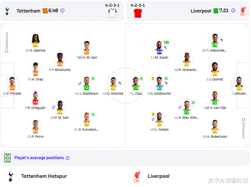251x187 pixels.
Task: Click the Tottenham crest in the header
Action: (x=7, y=11)
